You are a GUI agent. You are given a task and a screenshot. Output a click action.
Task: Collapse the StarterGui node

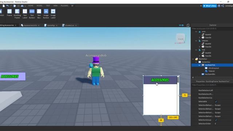point(193,59)
